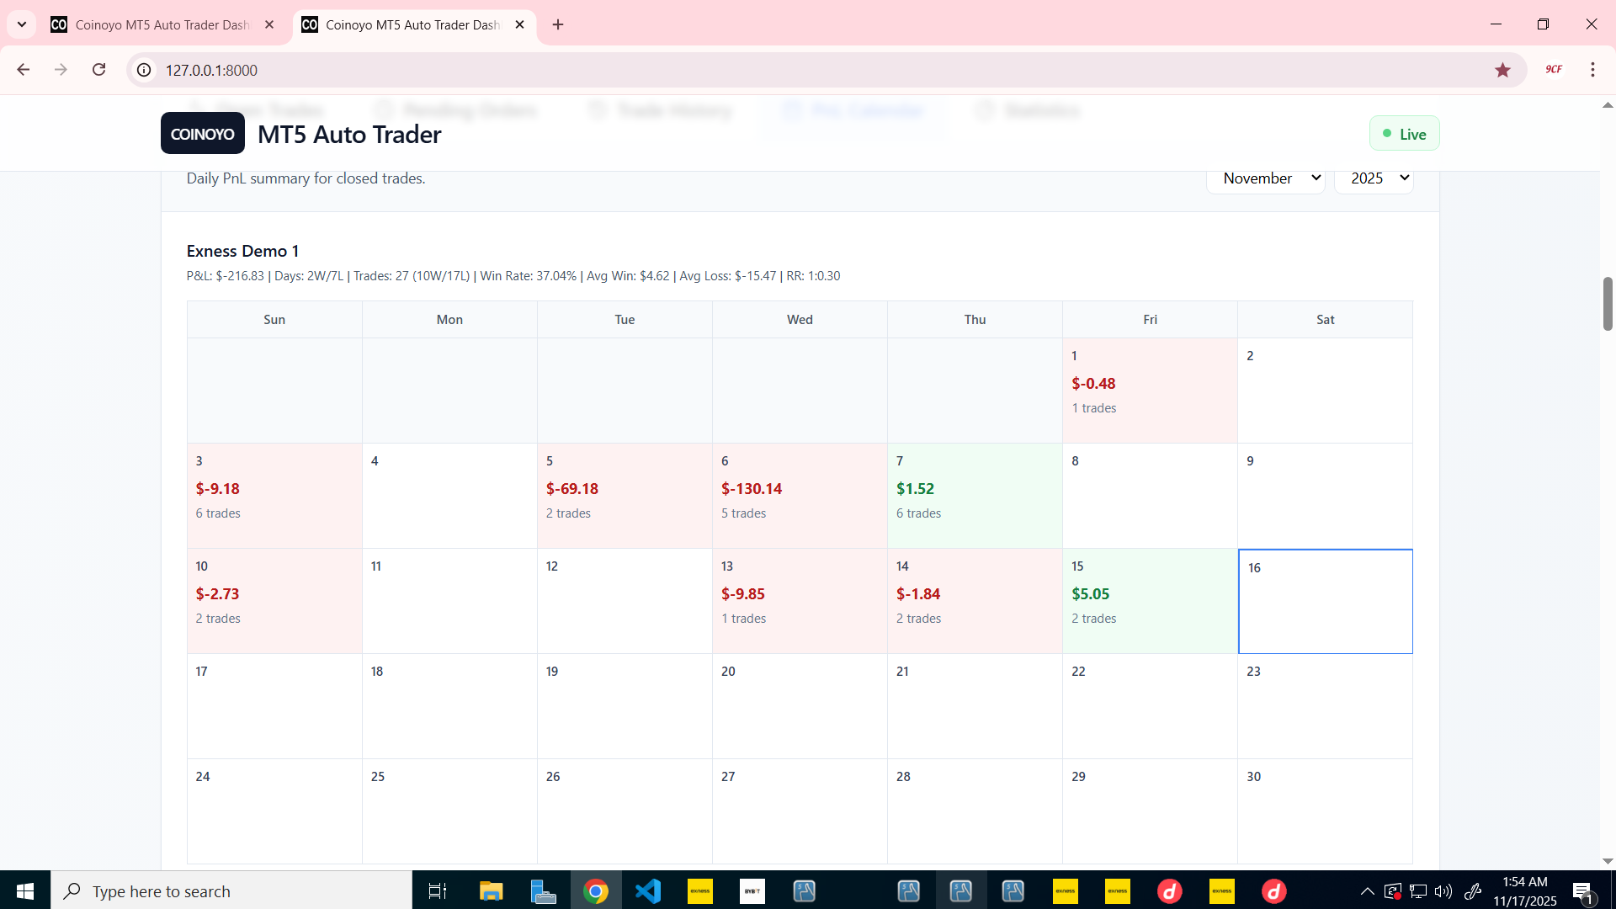Viewport: 1616px width, 909px height.
Task: Open the Statistics tab
Action: 1041,110
